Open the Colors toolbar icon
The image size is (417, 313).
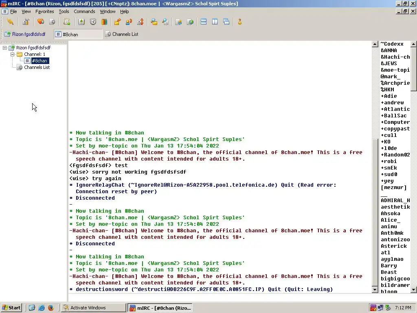coord(104,22)
